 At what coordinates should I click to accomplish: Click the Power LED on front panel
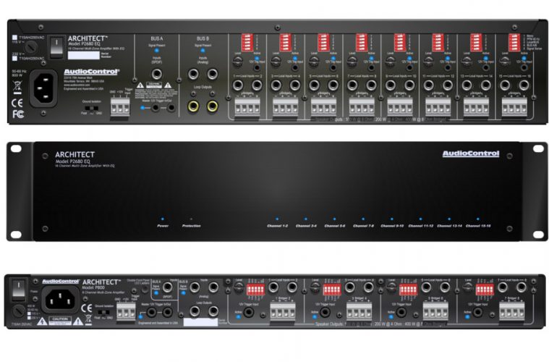163,218
